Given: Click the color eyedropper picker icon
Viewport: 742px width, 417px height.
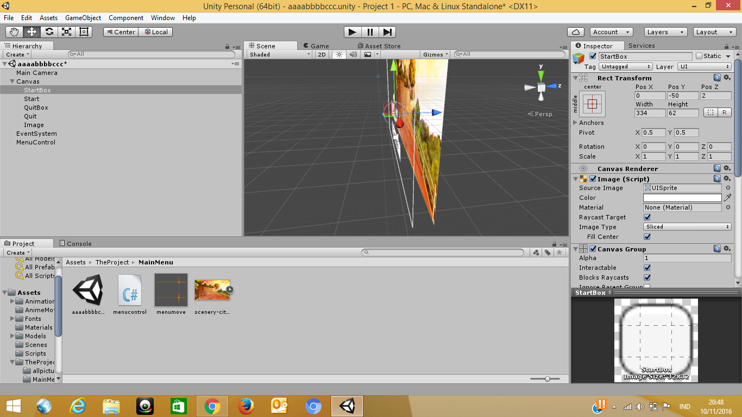Looking at the screenshot, I should point(728,198).
